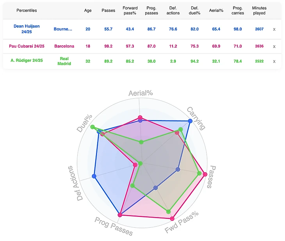Click the Real Madrid team cell
The image size is (285, 241).
coord(64,61)
